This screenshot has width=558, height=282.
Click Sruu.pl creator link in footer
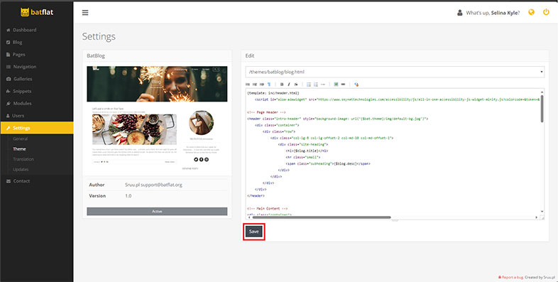click(x=549, y=277)
